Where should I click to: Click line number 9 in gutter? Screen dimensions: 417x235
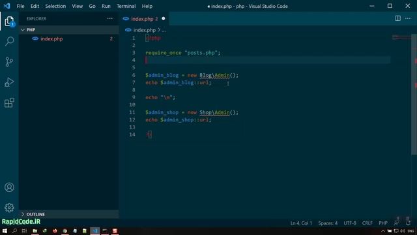134,97
